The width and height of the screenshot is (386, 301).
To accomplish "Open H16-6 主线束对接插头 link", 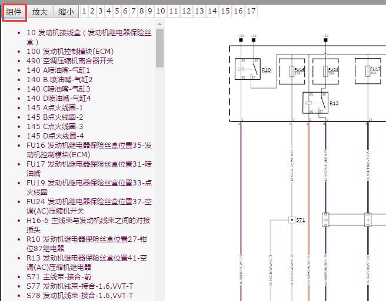I will 88,225.
